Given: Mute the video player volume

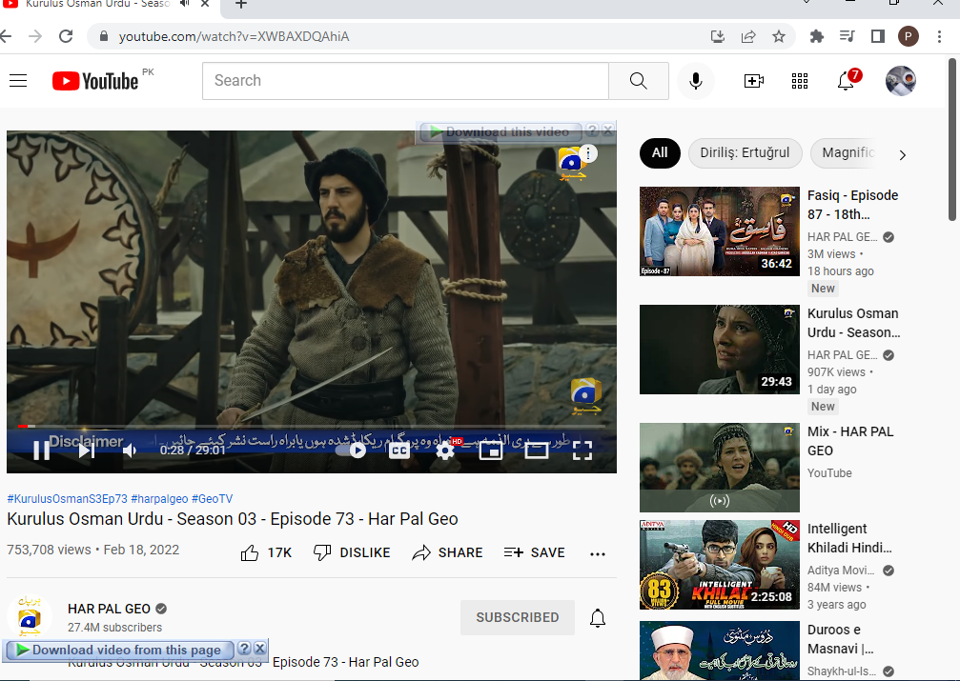Looking at the screenshot, I should 130,451.
